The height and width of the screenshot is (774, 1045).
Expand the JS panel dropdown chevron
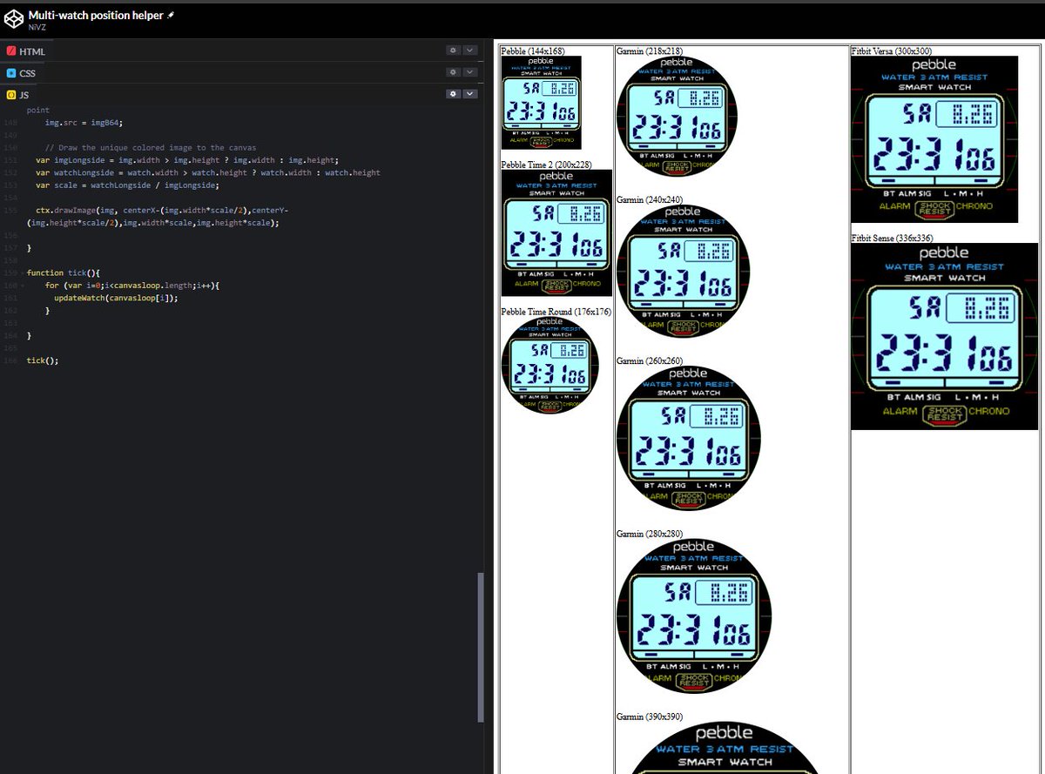coord(470,94)
